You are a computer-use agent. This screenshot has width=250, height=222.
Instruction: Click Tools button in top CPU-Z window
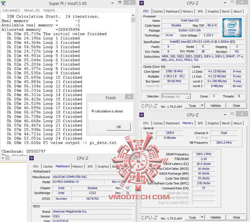tap(192, 106)
